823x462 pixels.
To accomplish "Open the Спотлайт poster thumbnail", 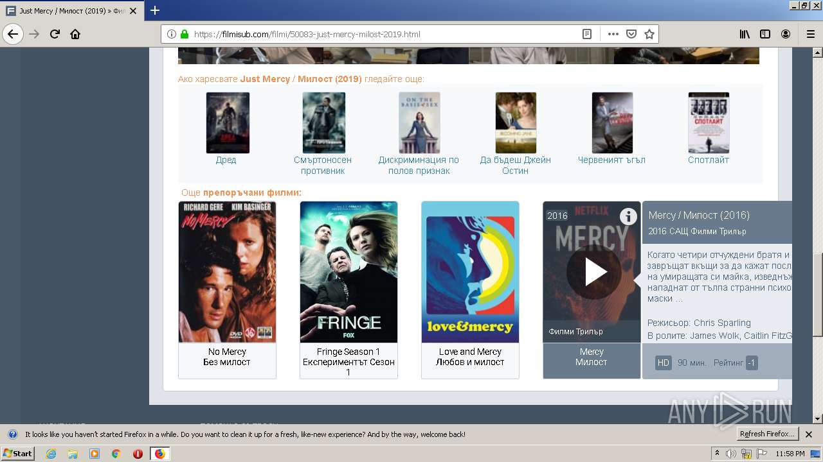I will 709,123.
